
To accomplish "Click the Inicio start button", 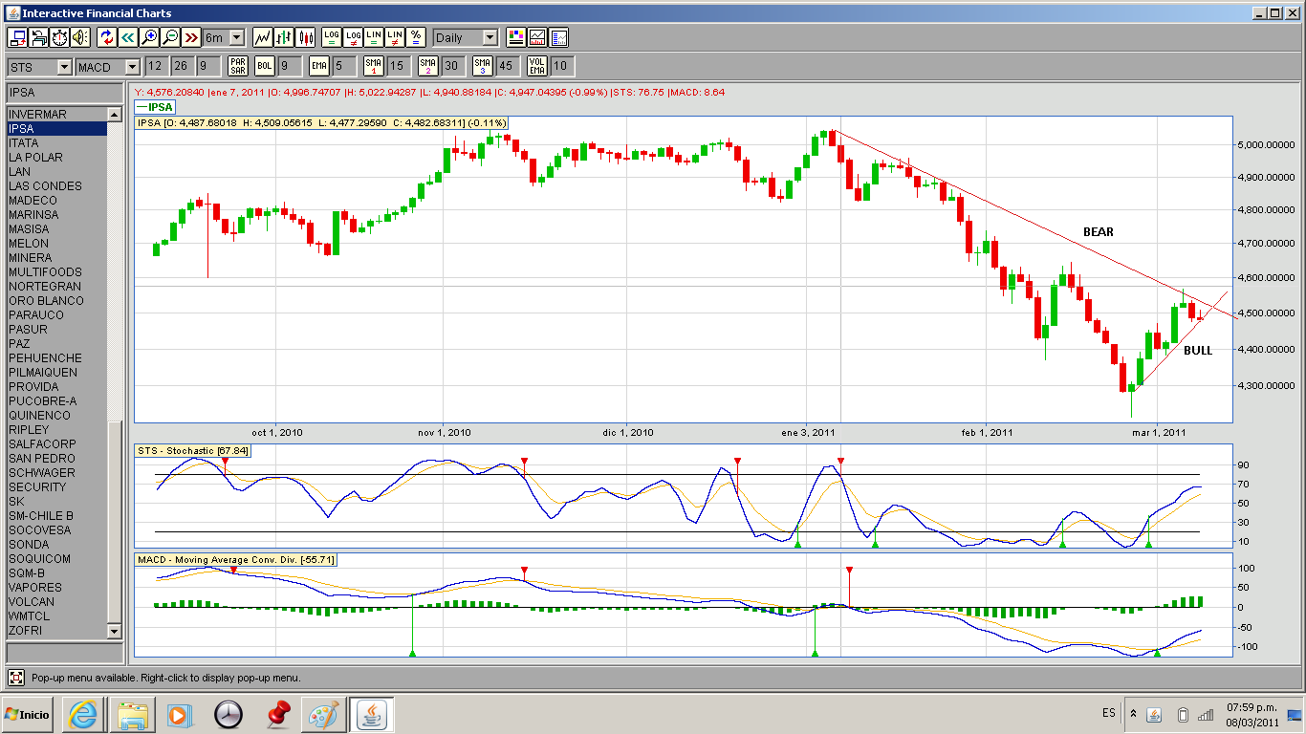I will (x=28, y=714).
